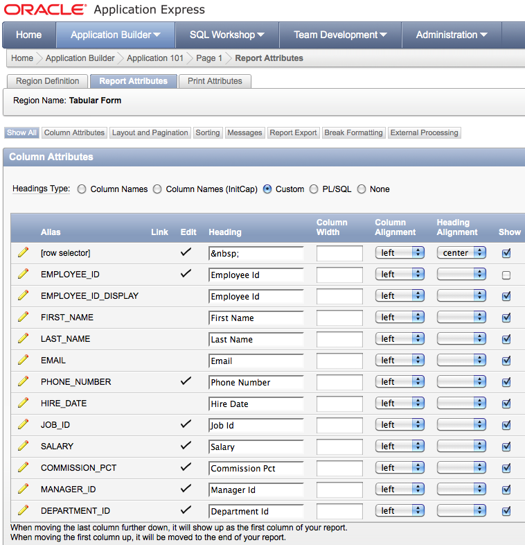Open PHONE_NUMBER column edit pencil icon
This screenshot has height=545, width=525.
[23, 381]
